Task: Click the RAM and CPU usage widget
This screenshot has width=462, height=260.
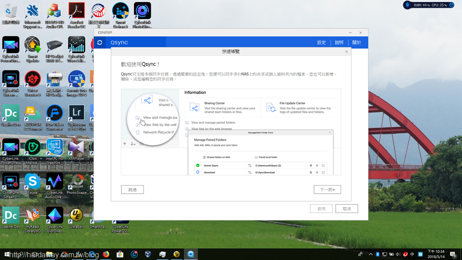Action: click(x=429, y=5)
